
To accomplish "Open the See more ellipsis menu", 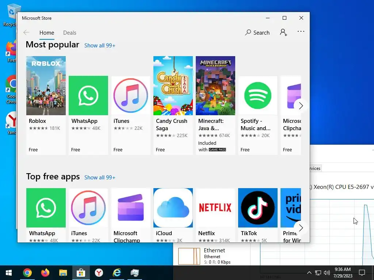I will pyautogui.click(x=301, y=31).
